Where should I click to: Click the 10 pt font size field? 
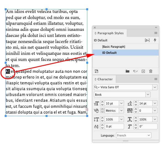pyautogui.click(x=112, y=103)
